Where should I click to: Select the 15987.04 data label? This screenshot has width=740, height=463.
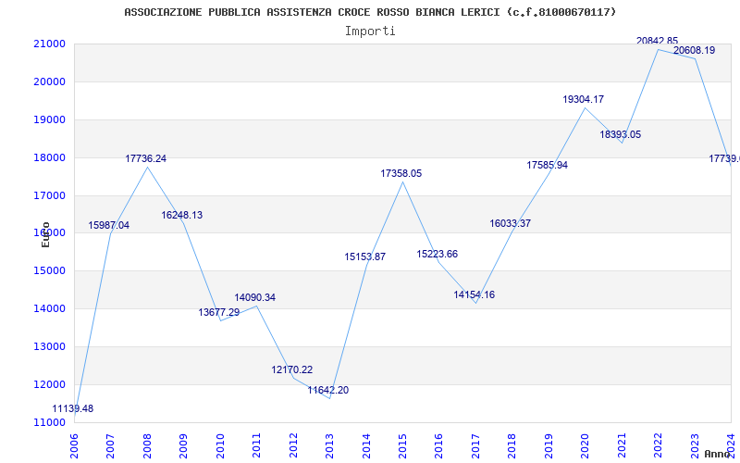(x=108, y=225)
